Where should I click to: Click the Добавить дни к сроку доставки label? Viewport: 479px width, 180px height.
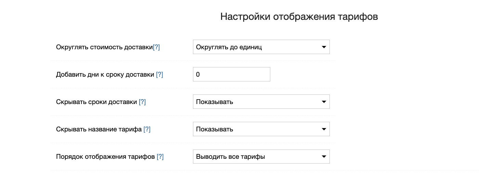[105, 75]
